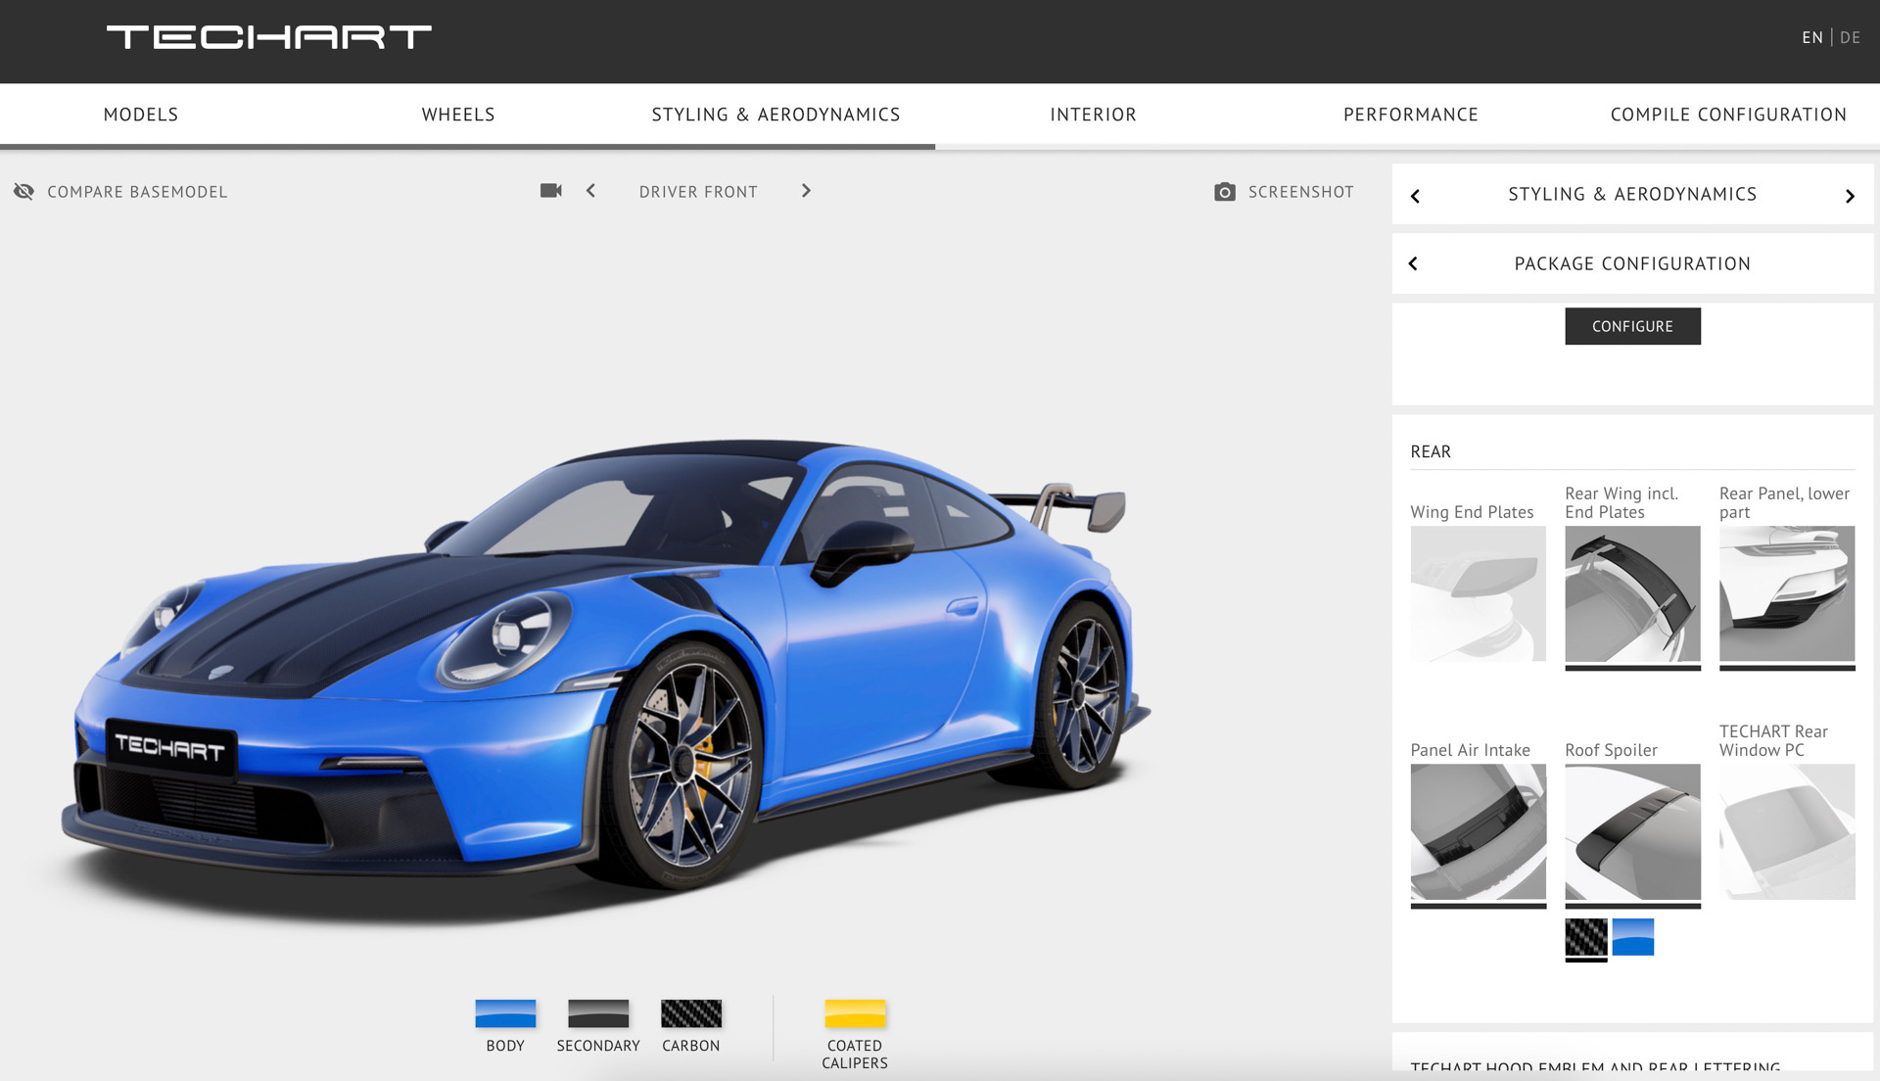Open the Carbon finish swatch
Screen dimensions: 1880x1081
click(691, 1013)
